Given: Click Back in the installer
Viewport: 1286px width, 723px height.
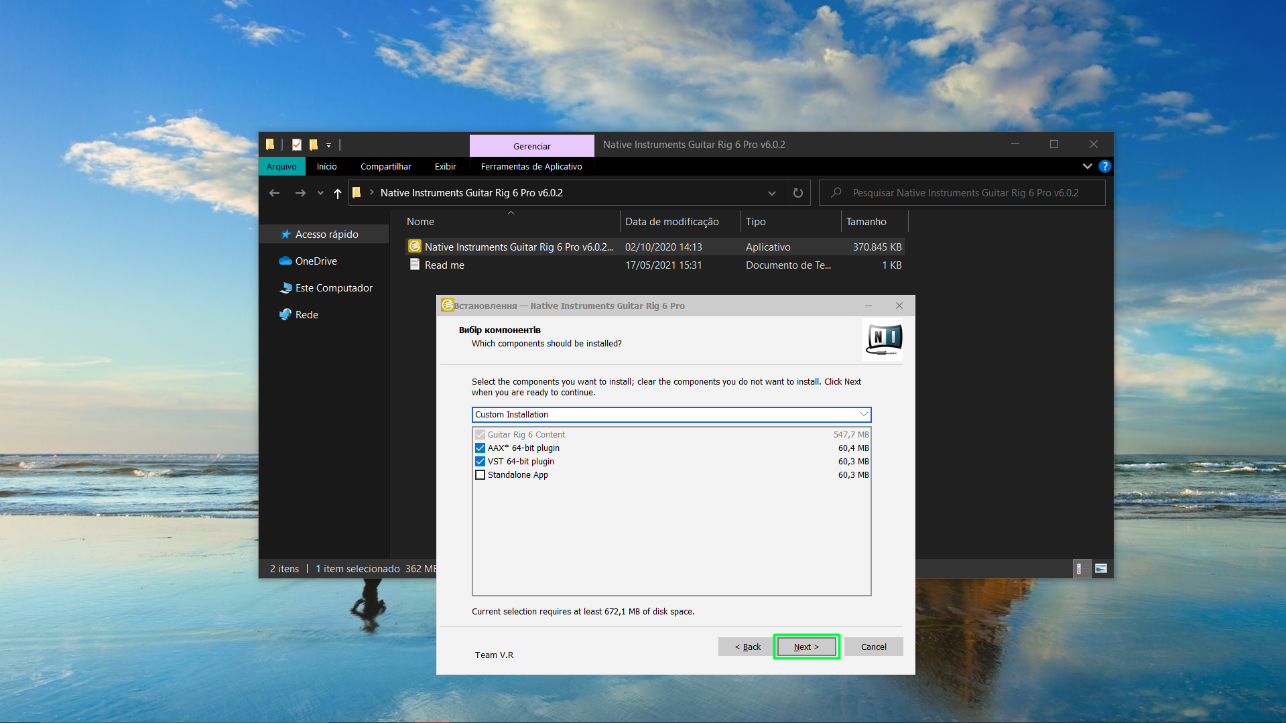Looking at the screenshot, I should 747,647.
